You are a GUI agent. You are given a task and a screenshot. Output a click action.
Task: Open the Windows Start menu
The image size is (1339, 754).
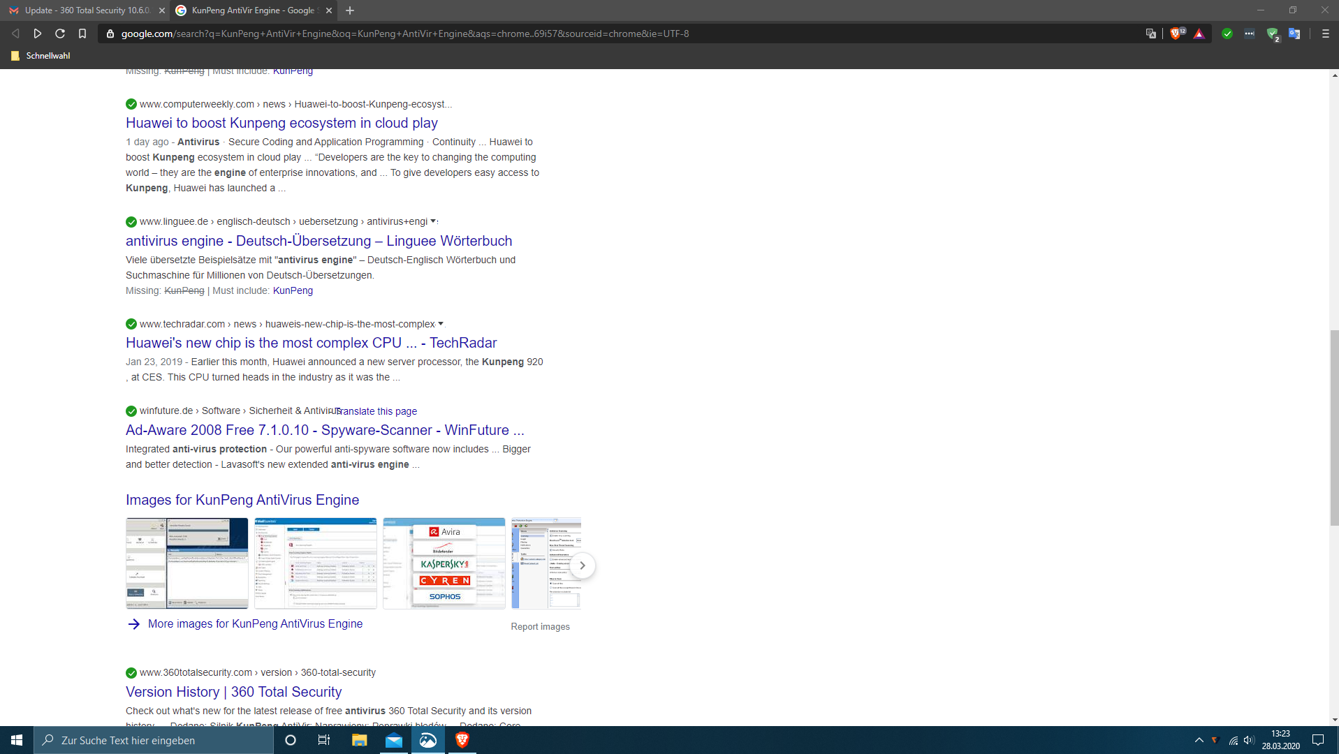(17, 740)
